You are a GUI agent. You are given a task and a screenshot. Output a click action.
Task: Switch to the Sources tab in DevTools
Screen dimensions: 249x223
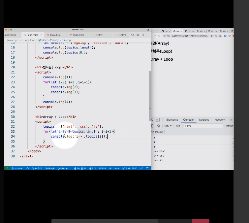pyautogui.click(x=204, y=120)
